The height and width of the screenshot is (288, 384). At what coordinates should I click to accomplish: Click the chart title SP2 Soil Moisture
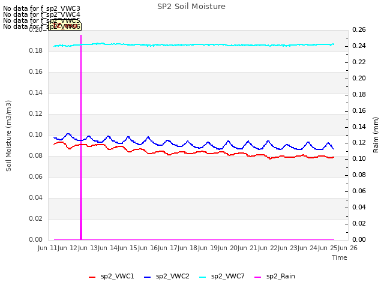click(x=191, y=7)
